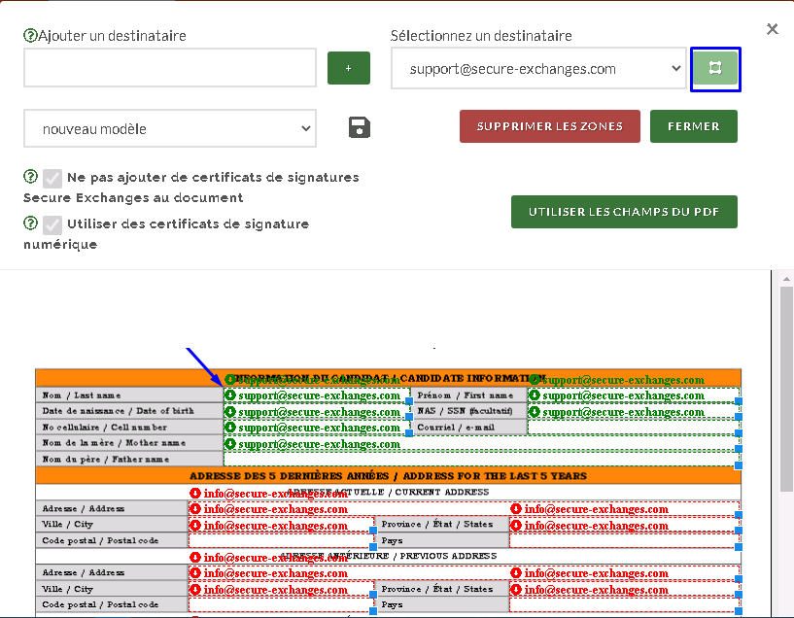The image size is (794, 618).
Task: Click green arrow icon in NAS / SSN zone
Action: [x=535, y=411]
